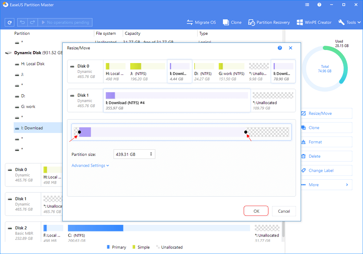Image resolution: width=363 pixels, height=254 pixels.
Task: Click the Partition size input field
Action: click(x=131, y=154)
